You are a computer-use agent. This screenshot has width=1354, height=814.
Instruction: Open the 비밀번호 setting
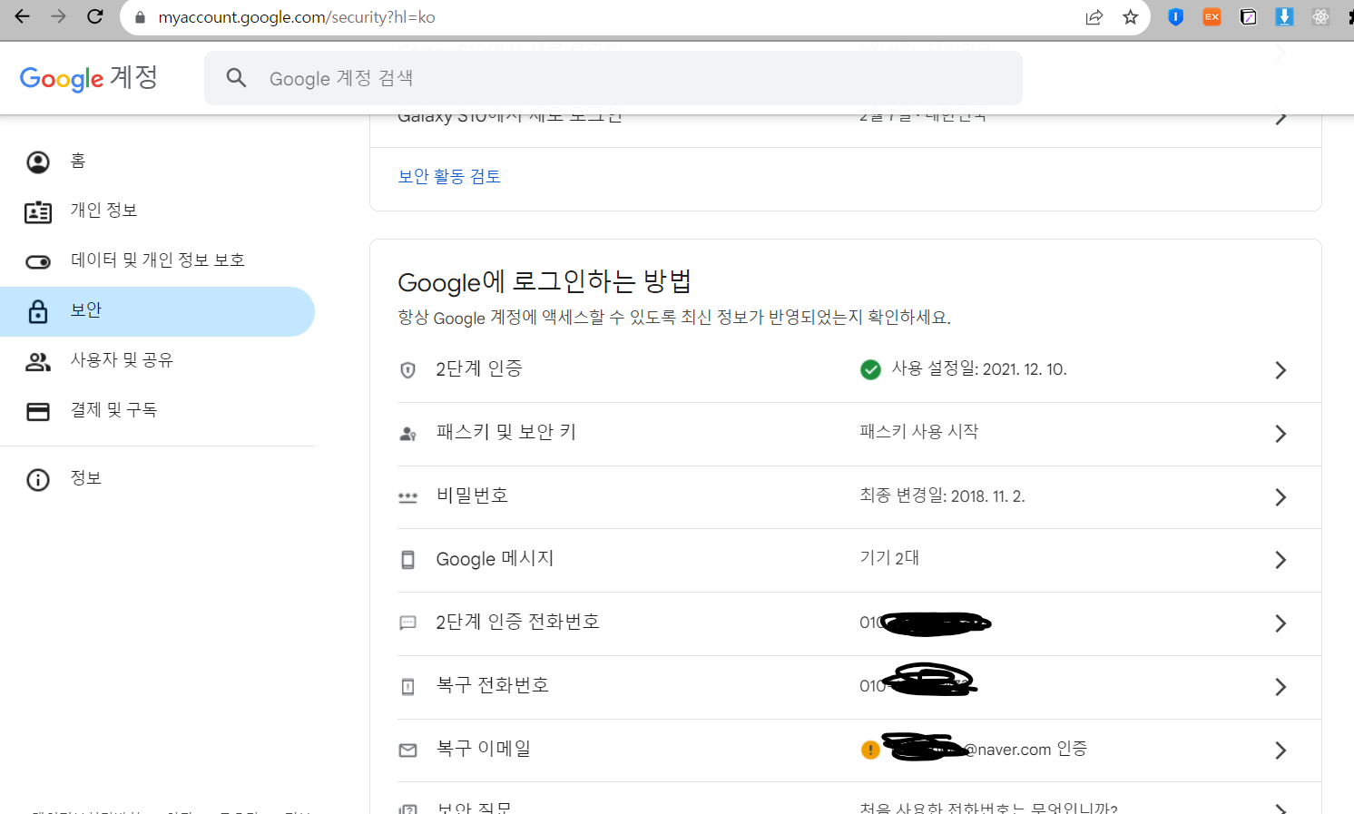click(859, 497)
